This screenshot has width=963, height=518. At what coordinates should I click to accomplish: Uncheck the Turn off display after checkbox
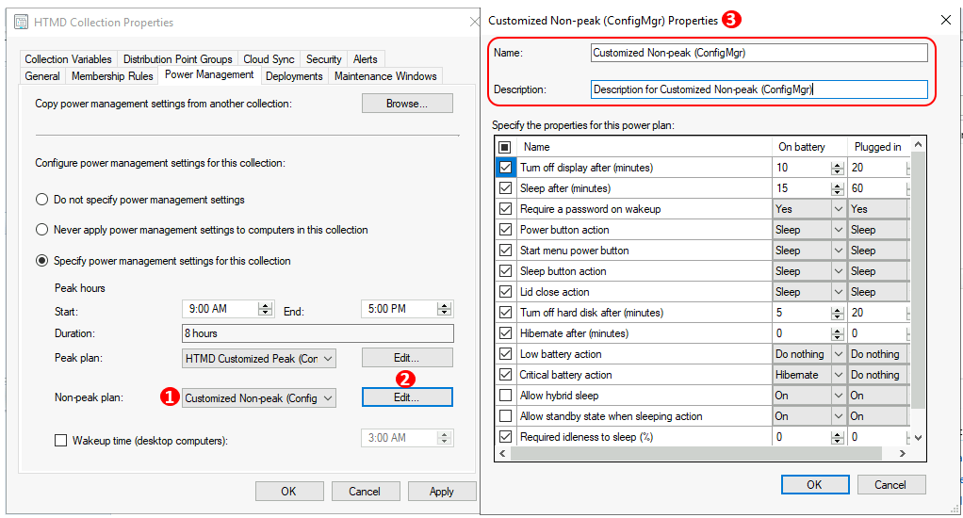pos(504,168)
